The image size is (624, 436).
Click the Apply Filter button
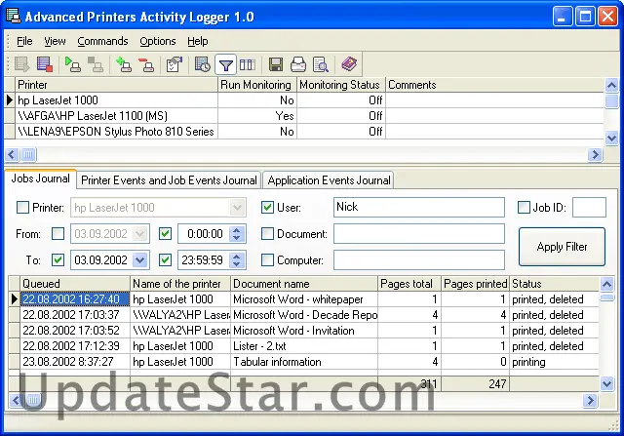point(562,247)
